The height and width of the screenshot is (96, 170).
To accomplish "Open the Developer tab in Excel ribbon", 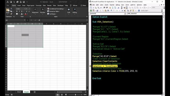I will coord(60,5).
